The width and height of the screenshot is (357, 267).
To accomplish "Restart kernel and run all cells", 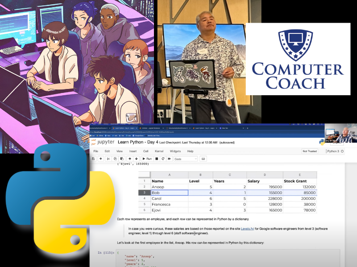I will [x=169, y=159].
